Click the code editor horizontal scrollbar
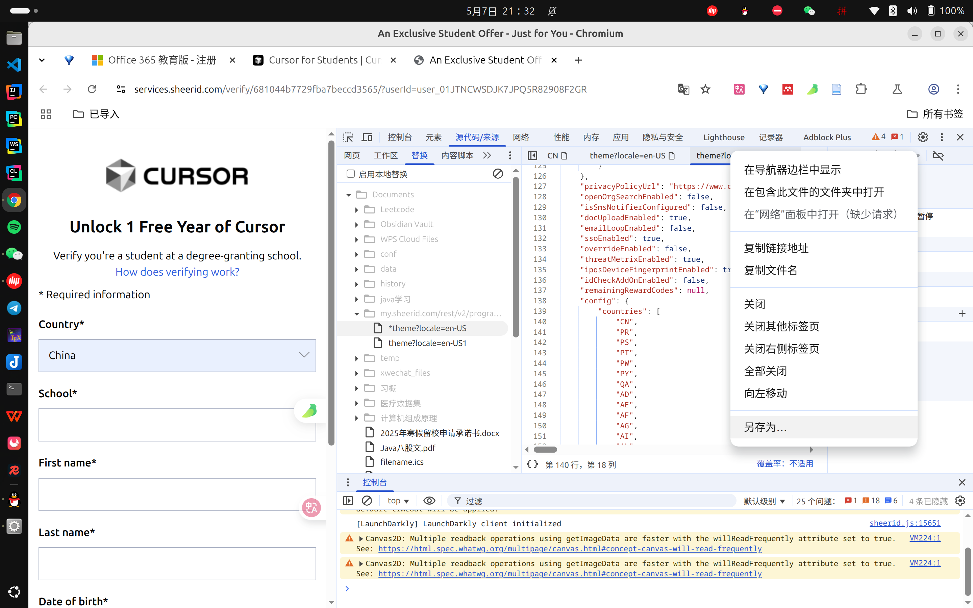The image size is (973, 608). click(545, 449)
